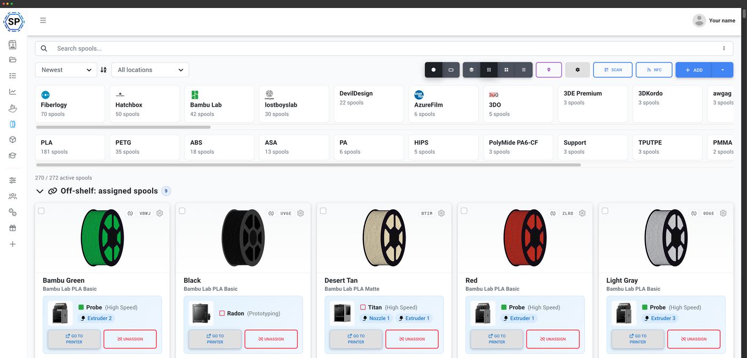Select the round spool shape view
This screenshot has height=358, width=747.
coord(433,70)
